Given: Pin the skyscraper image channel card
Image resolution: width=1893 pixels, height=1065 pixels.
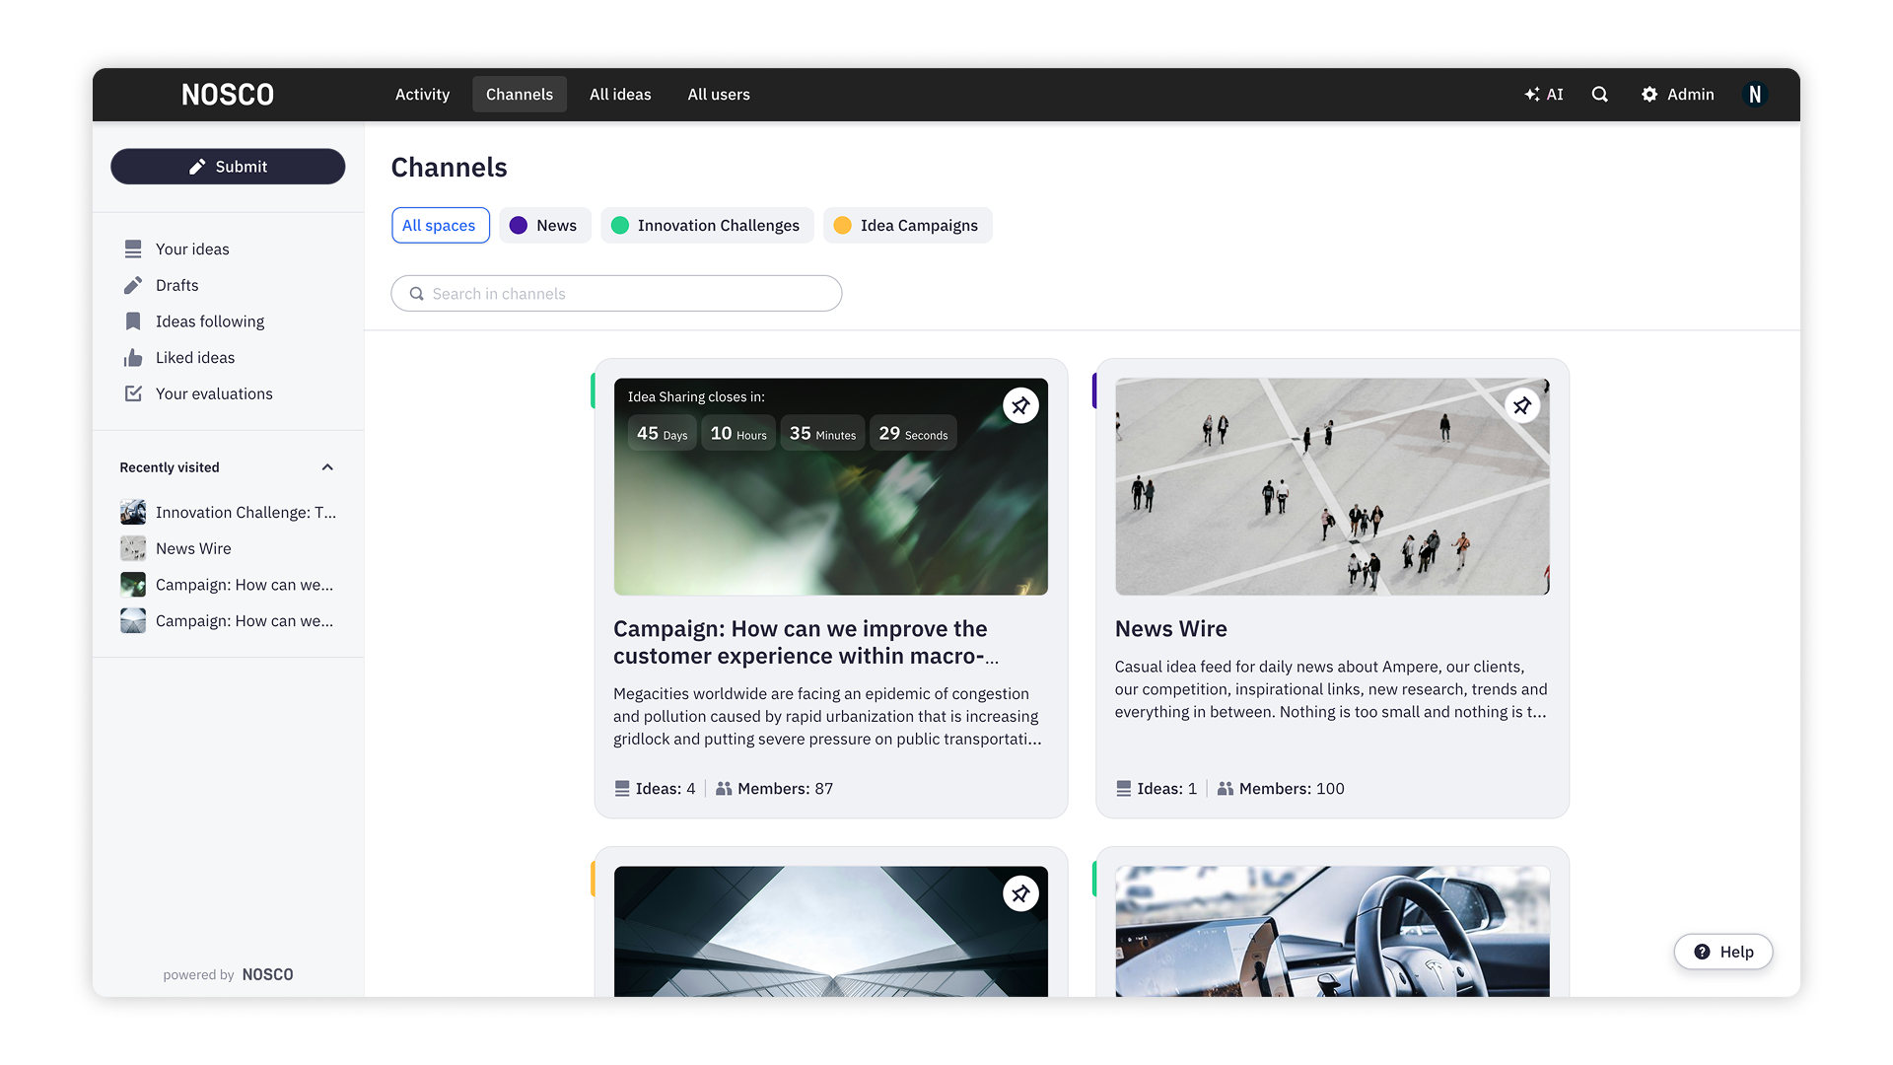Looking at the screenshot, I should pos(1020,893).
